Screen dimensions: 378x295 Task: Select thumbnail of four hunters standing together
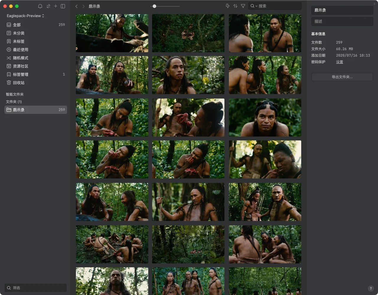point(188,281)
